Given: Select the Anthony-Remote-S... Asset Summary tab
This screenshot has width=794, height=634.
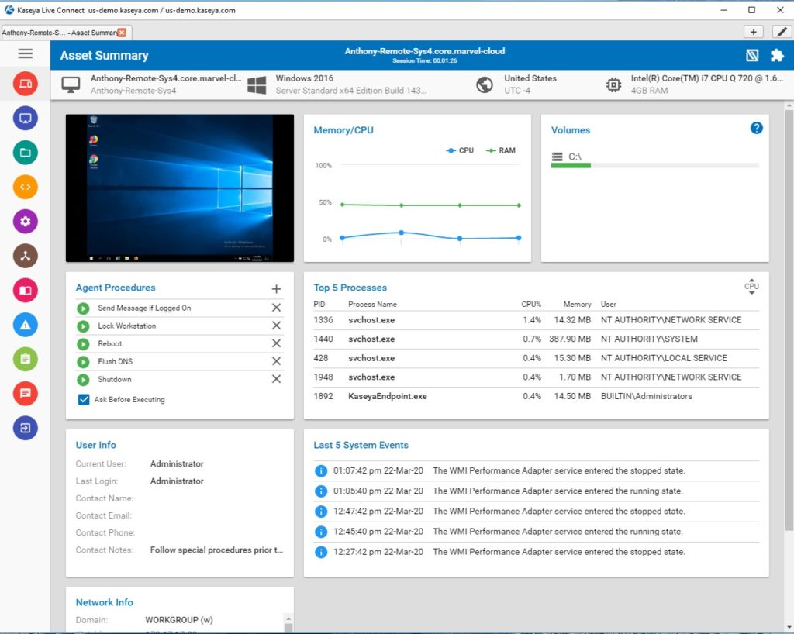Looking at the screenshot, I should pos(59,33).
